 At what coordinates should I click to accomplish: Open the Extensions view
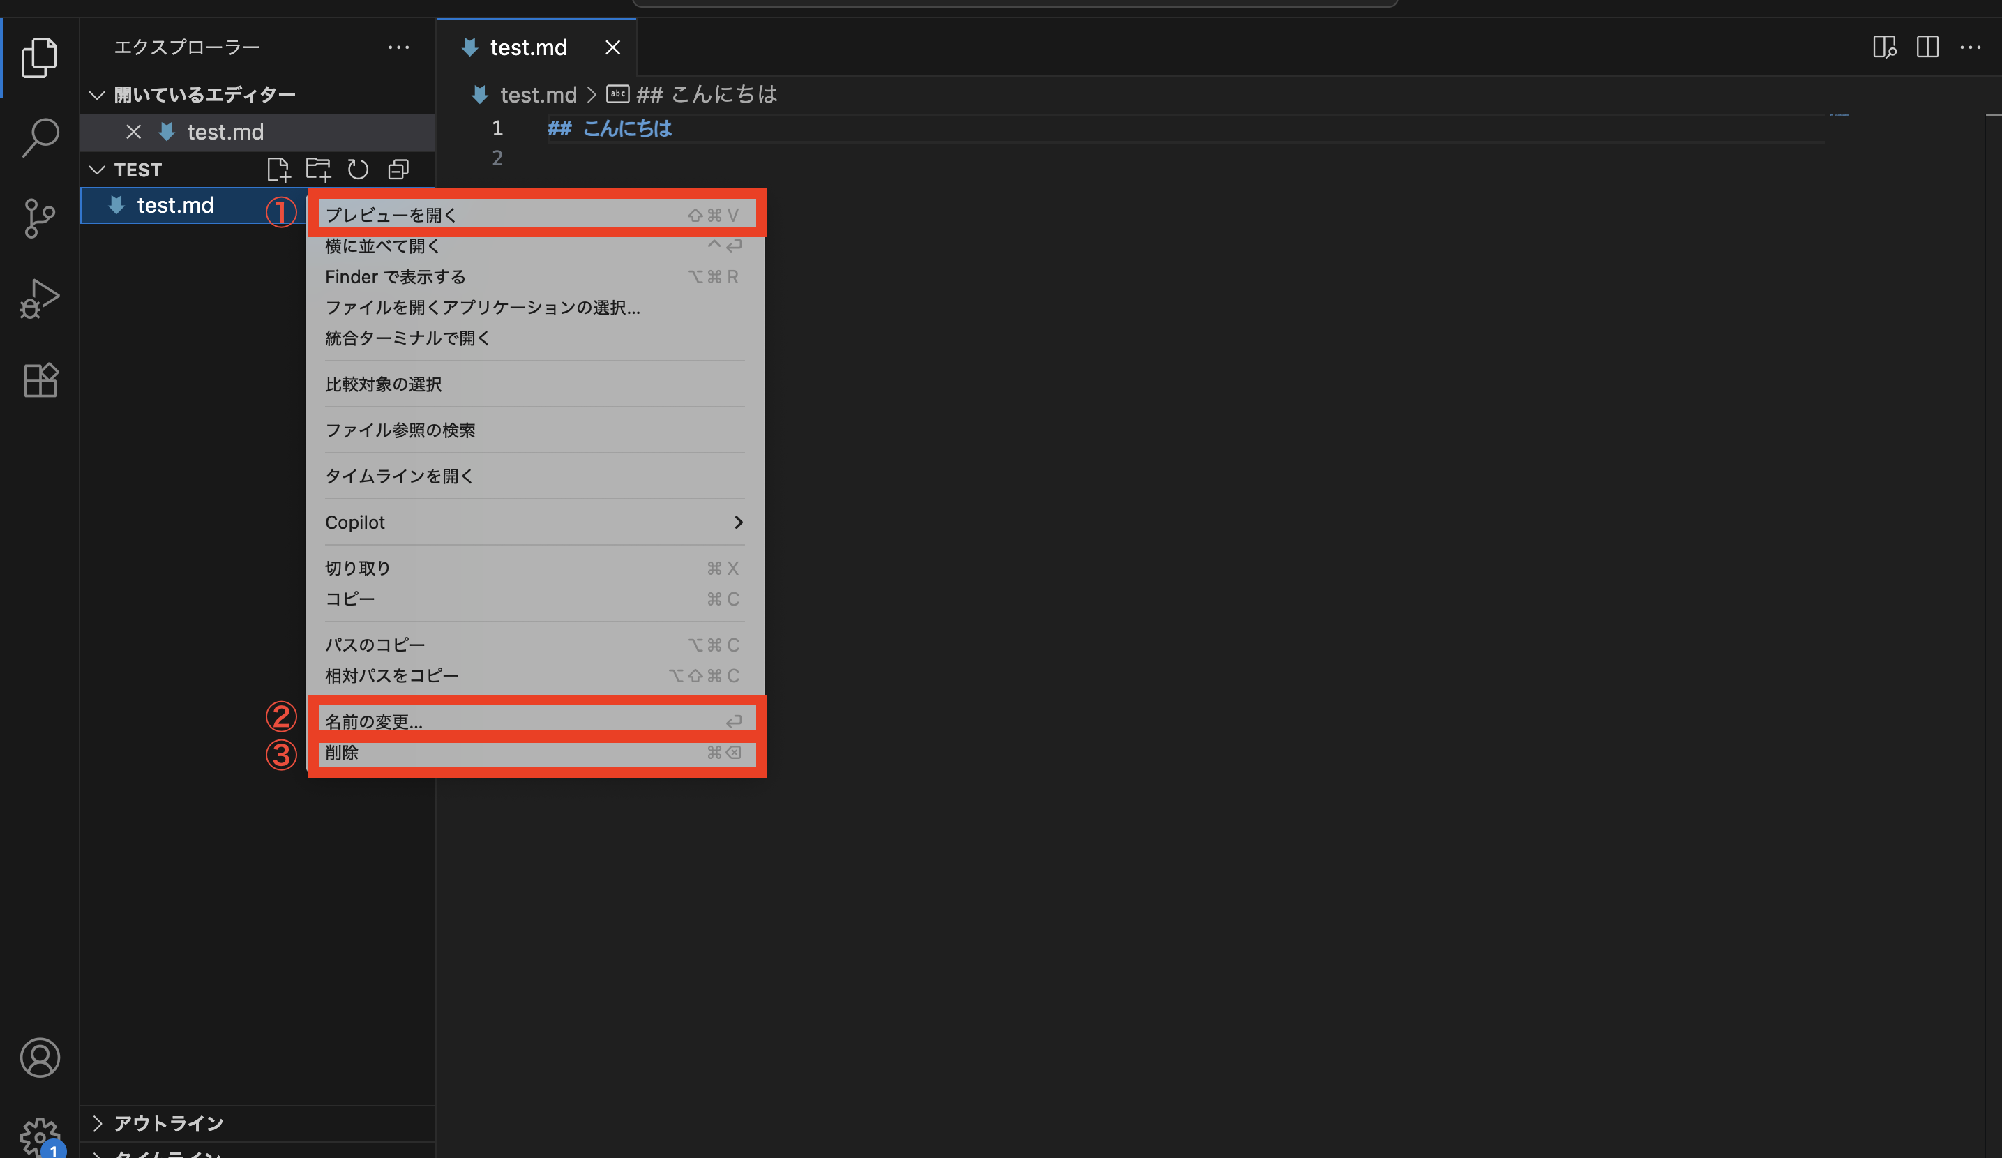tap(40, 380)
